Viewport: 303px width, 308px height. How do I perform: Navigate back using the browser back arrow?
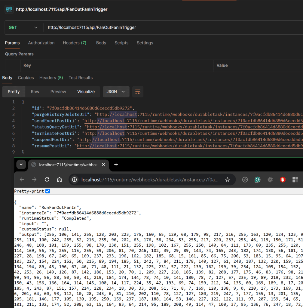pyautogui.click(x=22, y=180)
